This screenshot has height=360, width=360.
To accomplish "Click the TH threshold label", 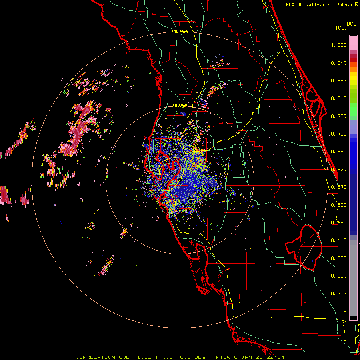I will (x=344, y=312).
